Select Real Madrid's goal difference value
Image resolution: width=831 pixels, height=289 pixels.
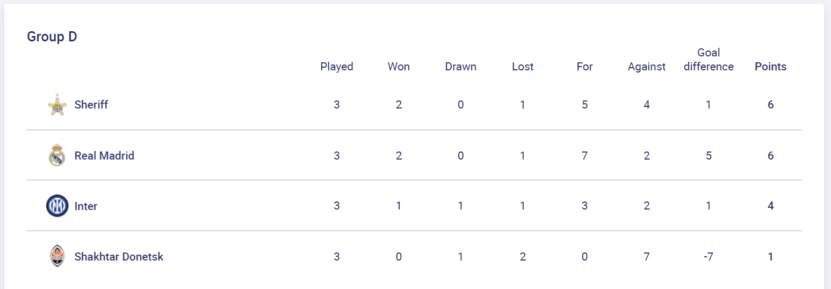[x=709, y=156]
